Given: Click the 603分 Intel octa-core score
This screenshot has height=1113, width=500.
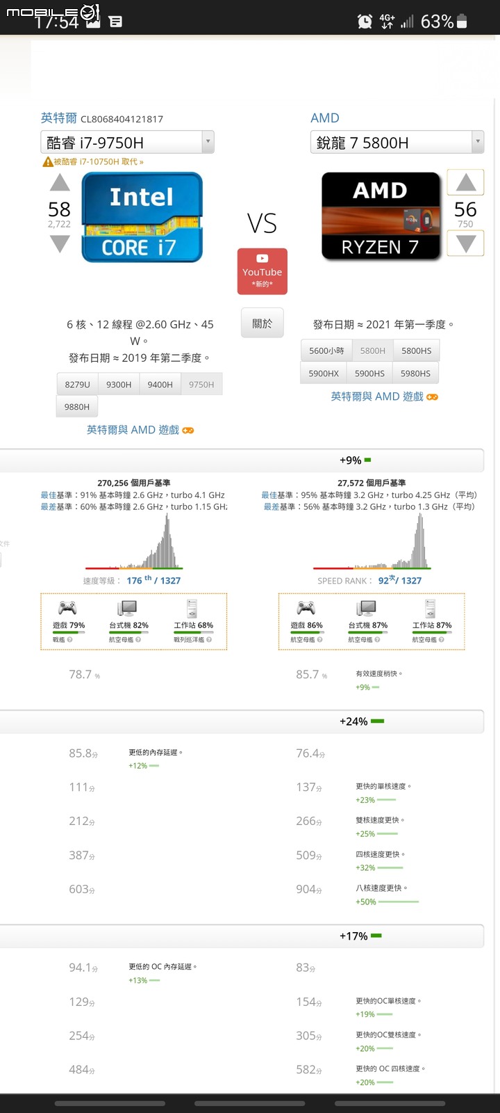Looking at the screenshot, I should coord(82,889).
